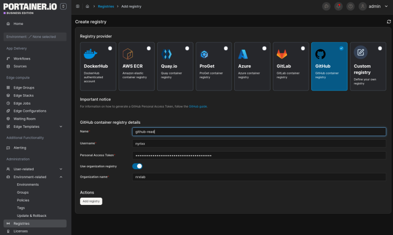Open the GitHub guide link

[x=198, y=107]
